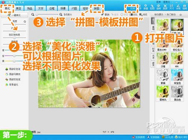Switch to the 饰品 accessories tab

click(30, 9)
